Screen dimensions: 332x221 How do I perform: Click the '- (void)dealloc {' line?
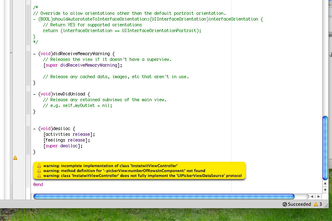pos(54,128)
